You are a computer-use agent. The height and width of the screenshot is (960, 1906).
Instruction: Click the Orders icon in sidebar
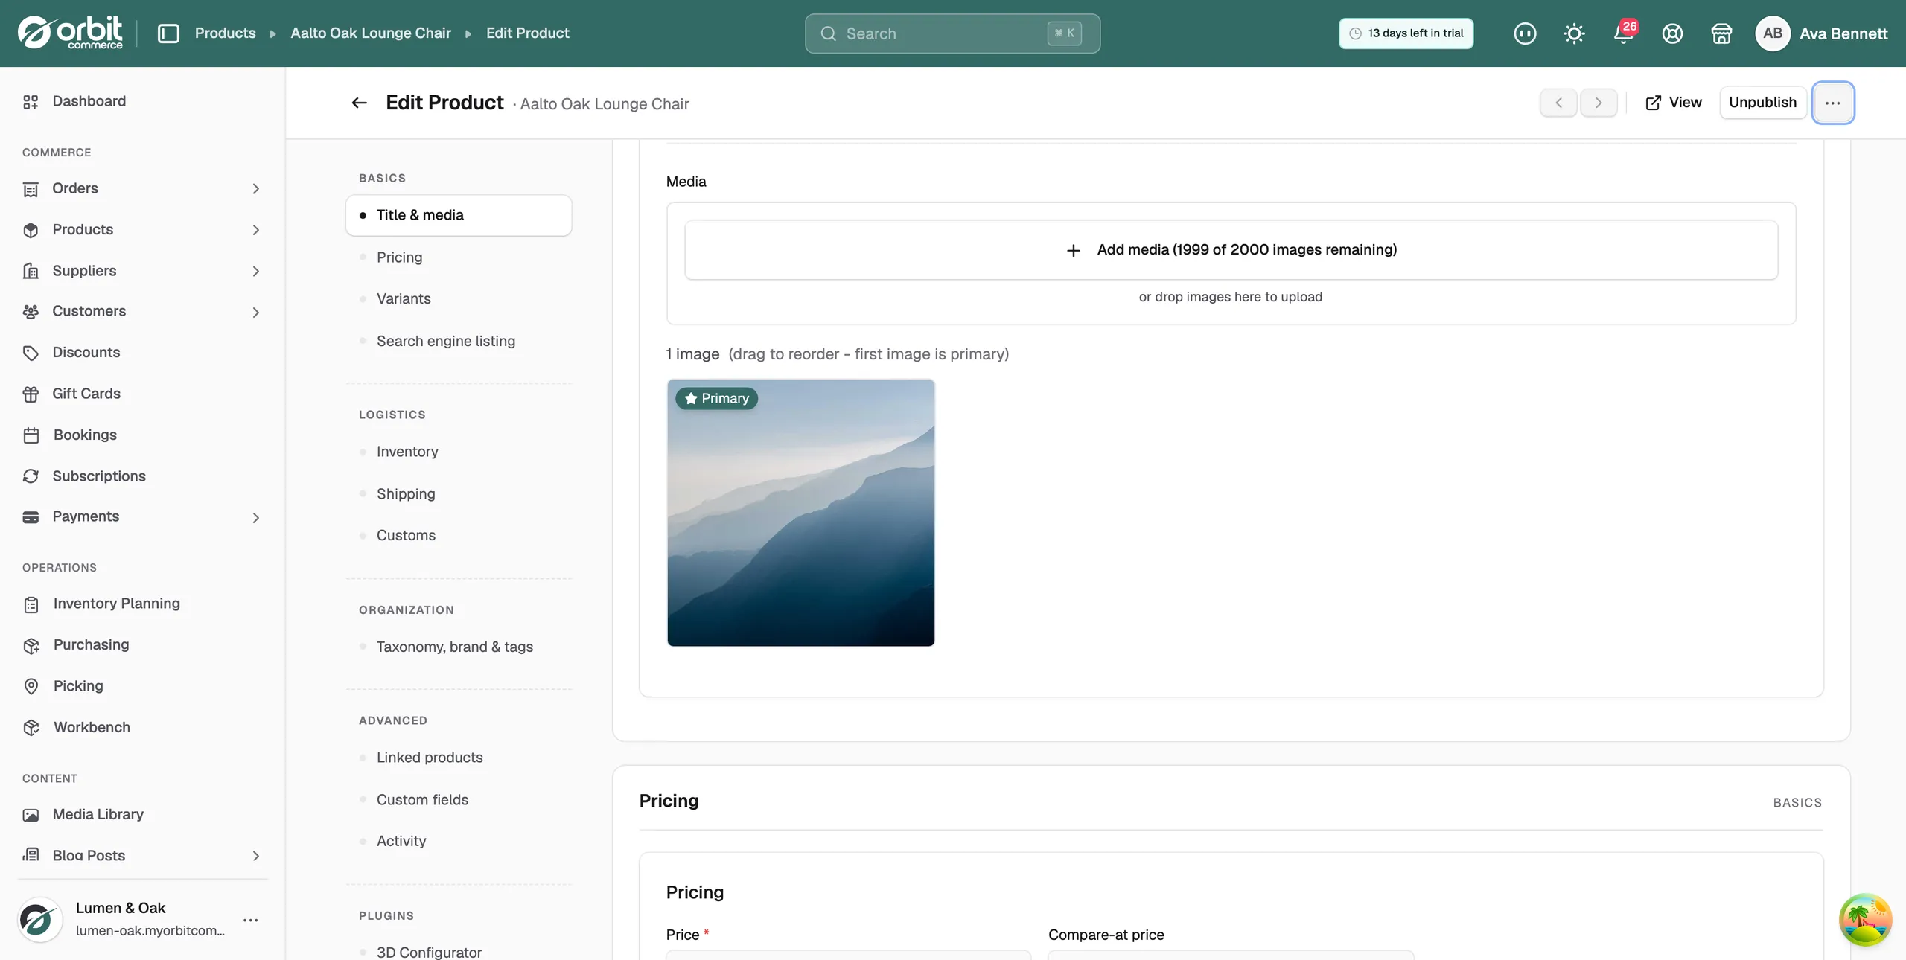31,189
